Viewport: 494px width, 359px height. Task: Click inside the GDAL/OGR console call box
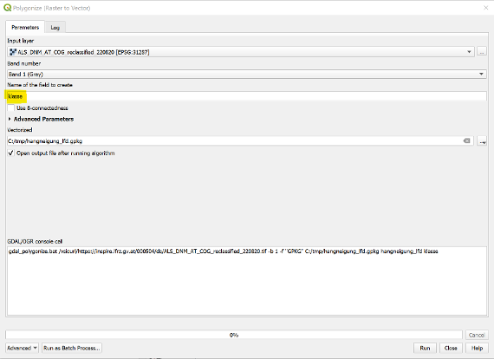[x=247, y=280]
